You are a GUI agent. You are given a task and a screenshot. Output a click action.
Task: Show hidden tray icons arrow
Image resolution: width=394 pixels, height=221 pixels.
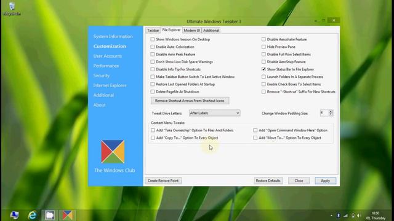331,215
